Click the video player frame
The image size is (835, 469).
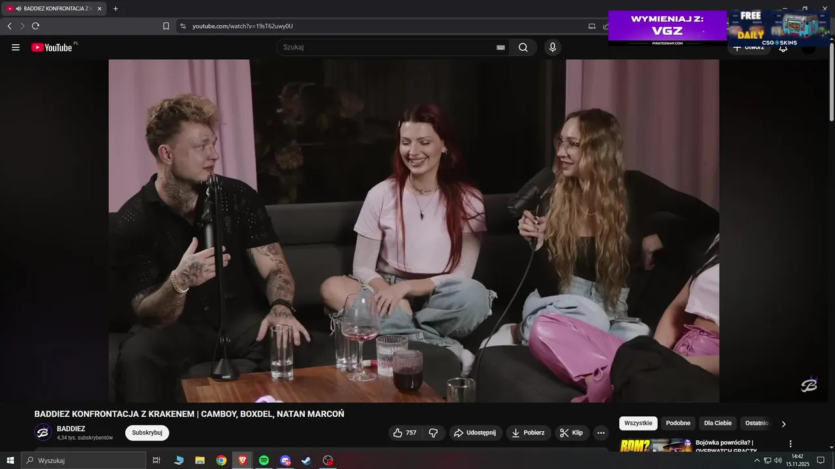point(414,231)
